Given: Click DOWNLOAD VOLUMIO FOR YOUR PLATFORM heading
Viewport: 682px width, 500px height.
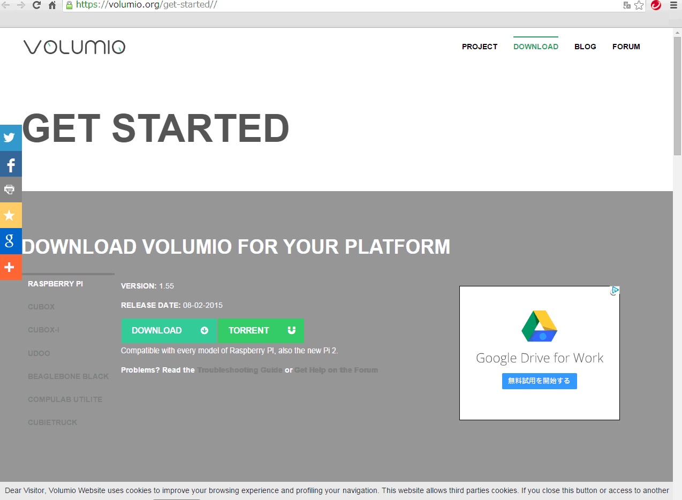Looking at the screenshot, I should 236,247.
